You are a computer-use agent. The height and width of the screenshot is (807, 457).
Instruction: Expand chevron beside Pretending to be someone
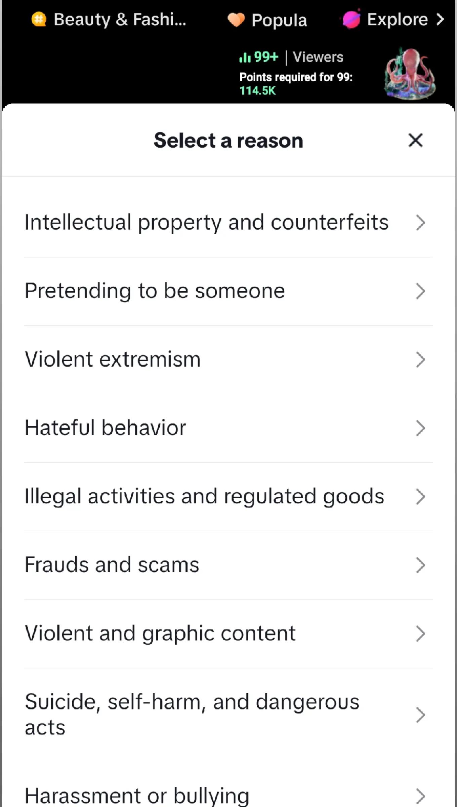420,291
